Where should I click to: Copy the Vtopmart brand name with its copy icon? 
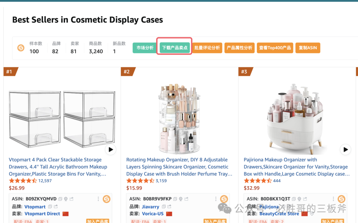coord(50,207)
